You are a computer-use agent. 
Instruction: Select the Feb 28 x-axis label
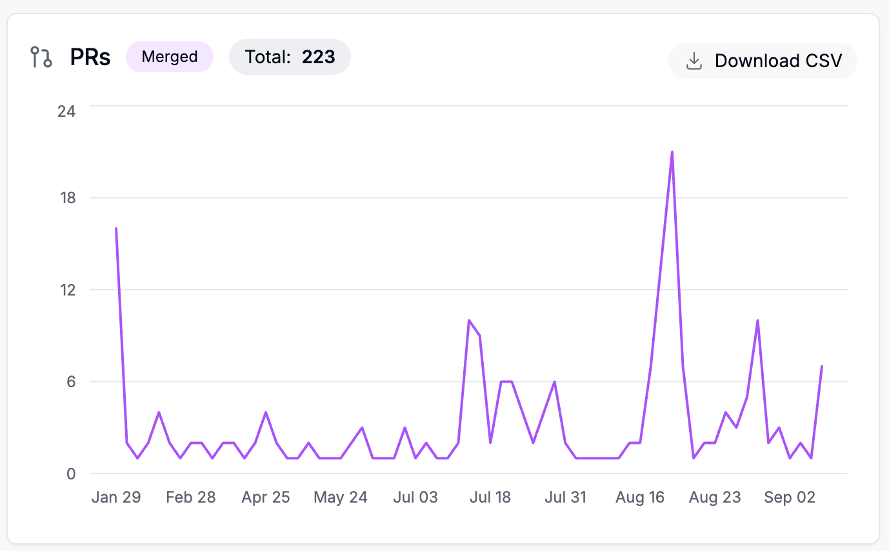coord(191,497)
